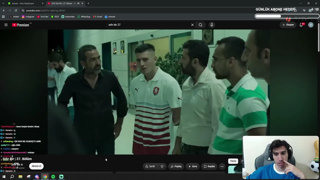This screenshot has height=180, width=320.
Task: Expand the tab search dropdown arrow
Action: [x=3, y=3]
